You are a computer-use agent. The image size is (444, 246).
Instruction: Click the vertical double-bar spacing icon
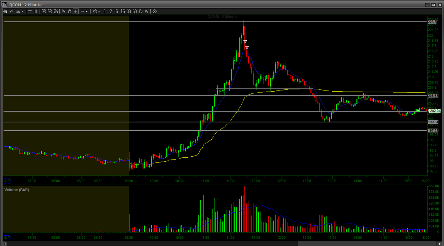36,11
